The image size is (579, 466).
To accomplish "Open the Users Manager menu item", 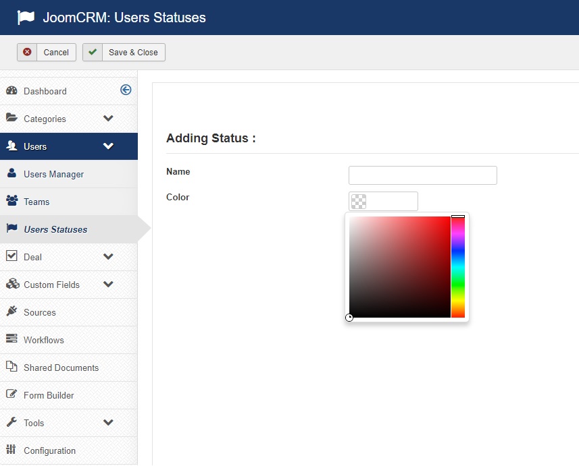I will [53, 174].
